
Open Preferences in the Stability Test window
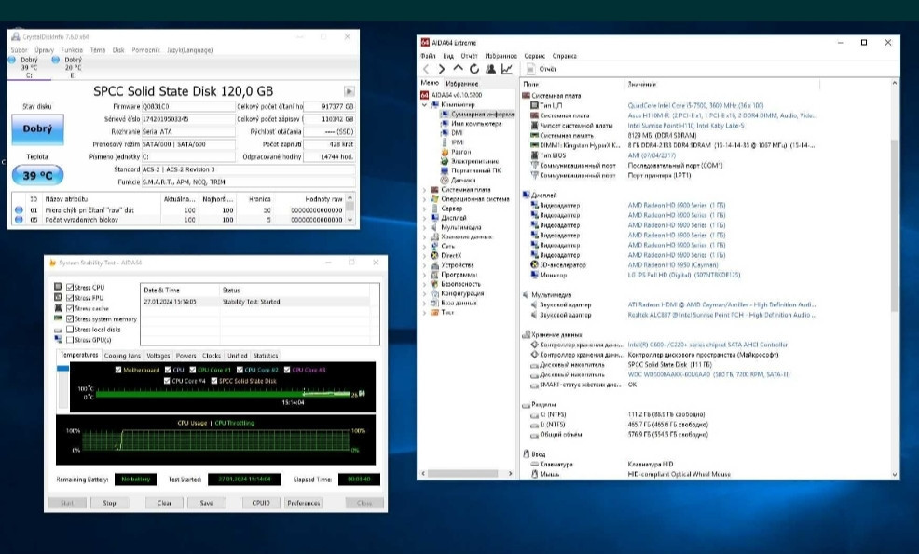tap(304, 502)
